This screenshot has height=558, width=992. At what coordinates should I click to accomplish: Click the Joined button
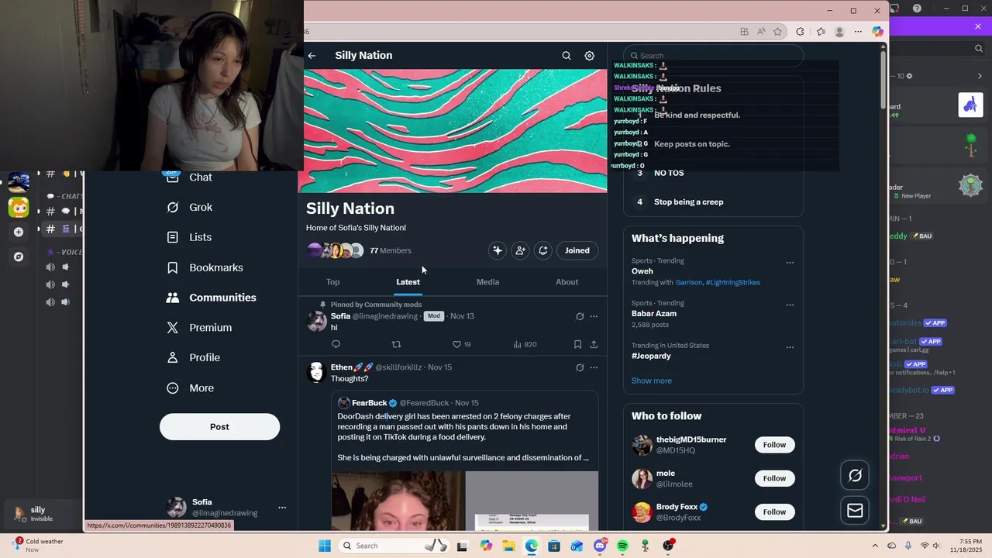577,250
